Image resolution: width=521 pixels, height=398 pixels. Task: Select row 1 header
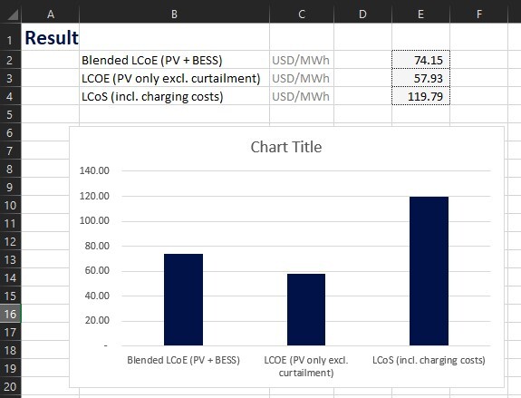[10, 37]
